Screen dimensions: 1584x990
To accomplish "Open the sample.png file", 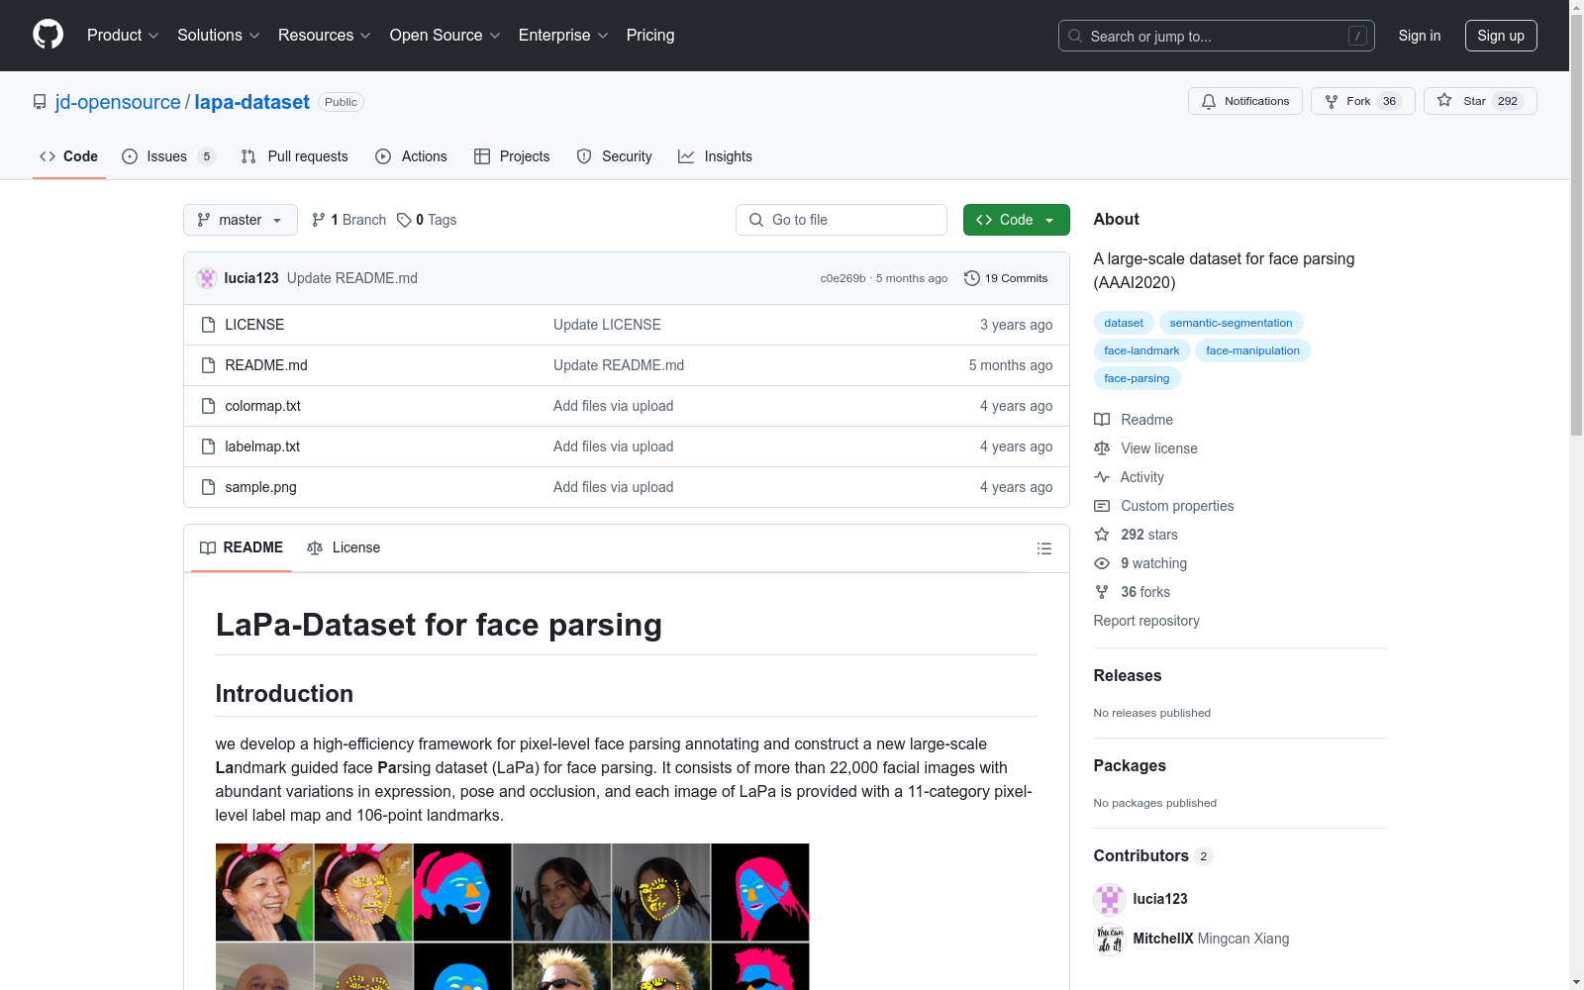I will pyautogui.click(x=260, y=487).
